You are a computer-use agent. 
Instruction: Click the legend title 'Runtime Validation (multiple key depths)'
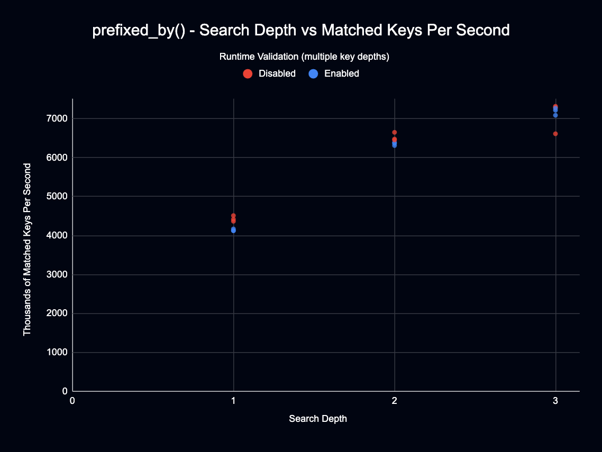coord(304,57)
